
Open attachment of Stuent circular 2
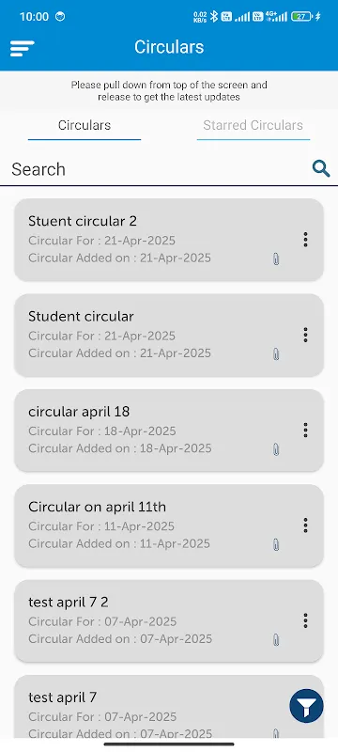click(276, 259)
